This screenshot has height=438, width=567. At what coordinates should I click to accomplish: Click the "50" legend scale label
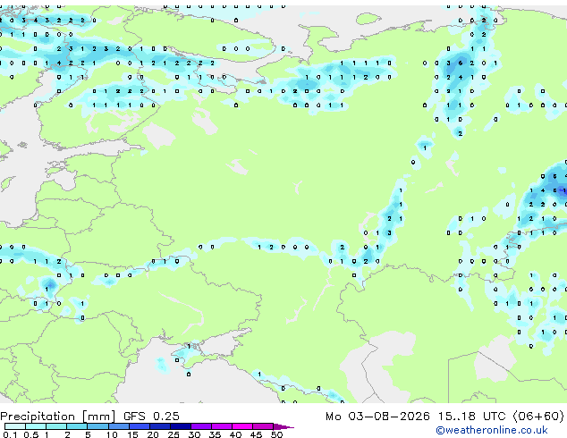click(277, 434)
